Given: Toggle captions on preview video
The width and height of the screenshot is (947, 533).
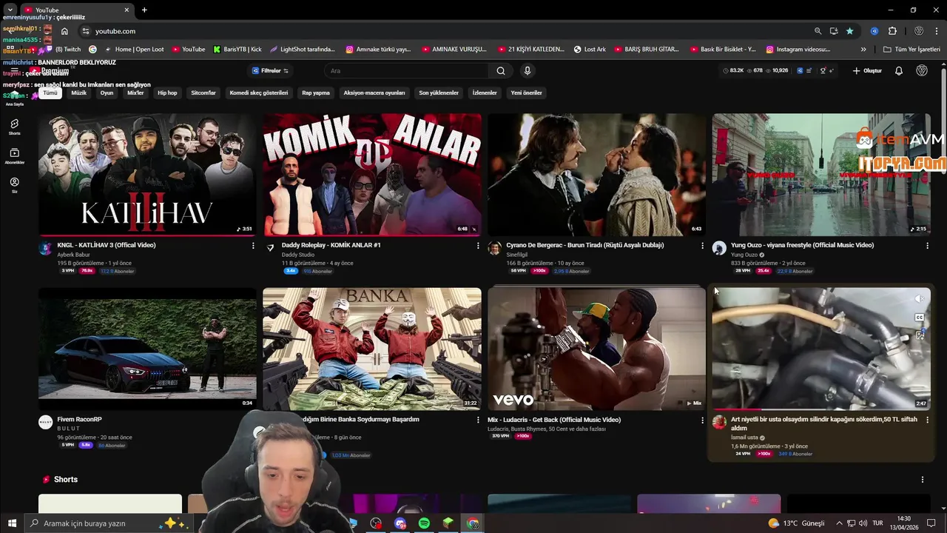Looking at the screenshot, I should (x=919, y=318).
